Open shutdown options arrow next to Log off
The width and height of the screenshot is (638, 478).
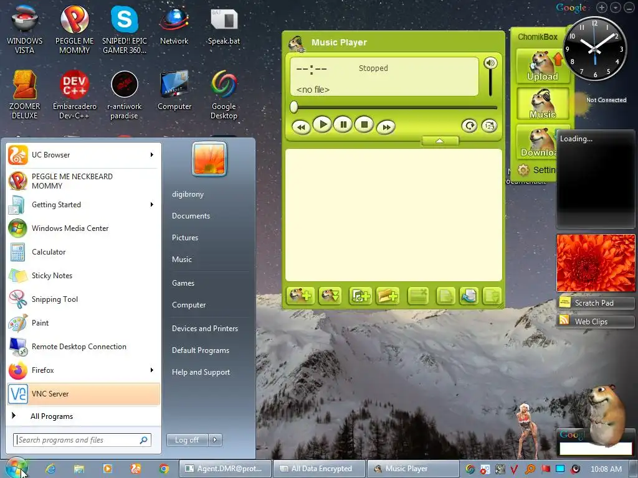click(215, 439)
